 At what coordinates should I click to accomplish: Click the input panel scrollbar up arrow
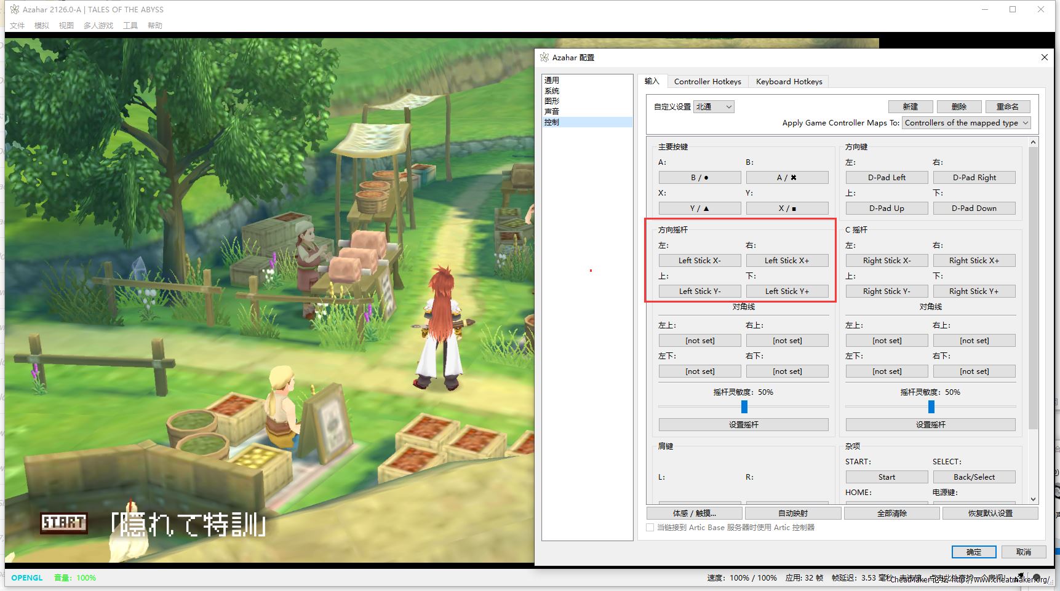[x=1033, y=142]
